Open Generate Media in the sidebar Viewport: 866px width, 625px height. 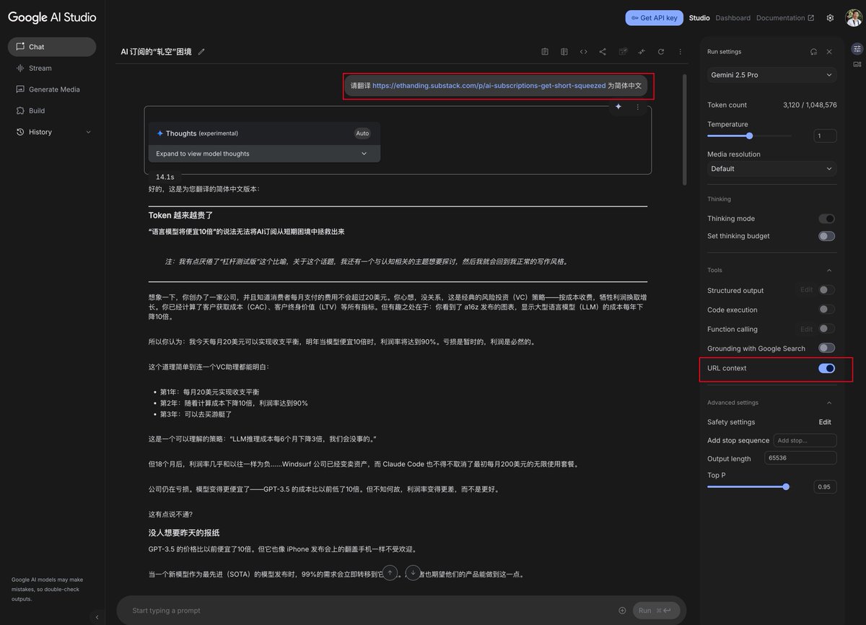tap(52, 89)
